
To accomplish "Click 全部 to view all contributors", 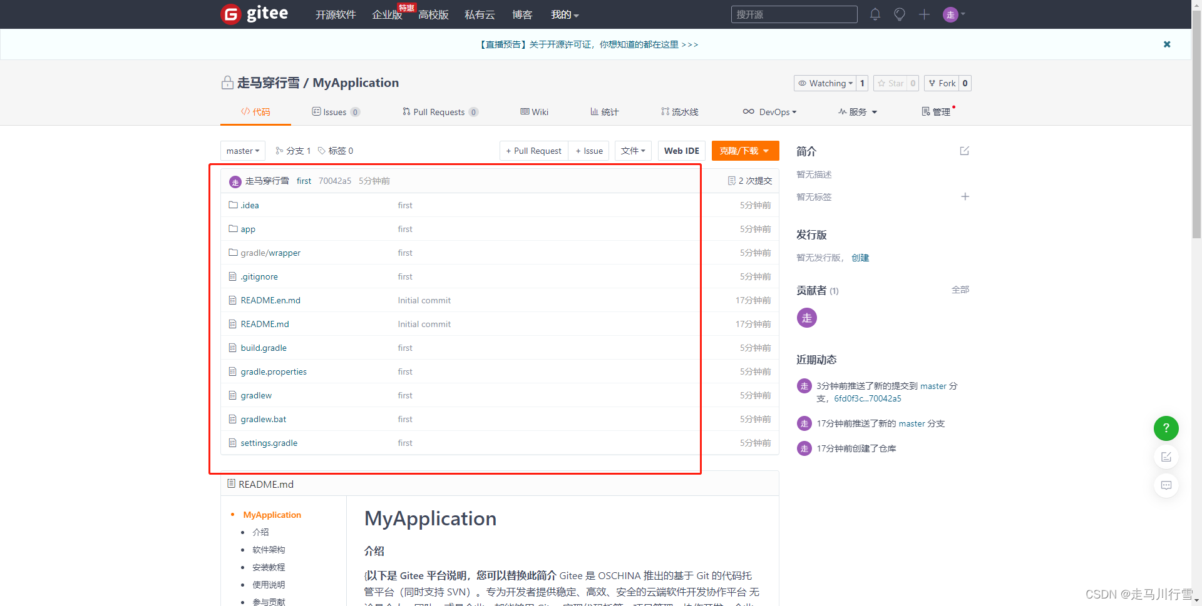I will tap(960, 290).
